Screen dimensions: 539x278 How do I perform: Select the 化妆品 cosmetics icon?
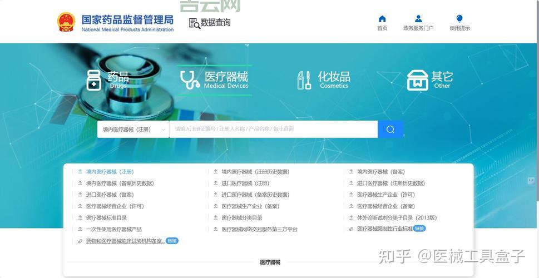pos(304,81)
